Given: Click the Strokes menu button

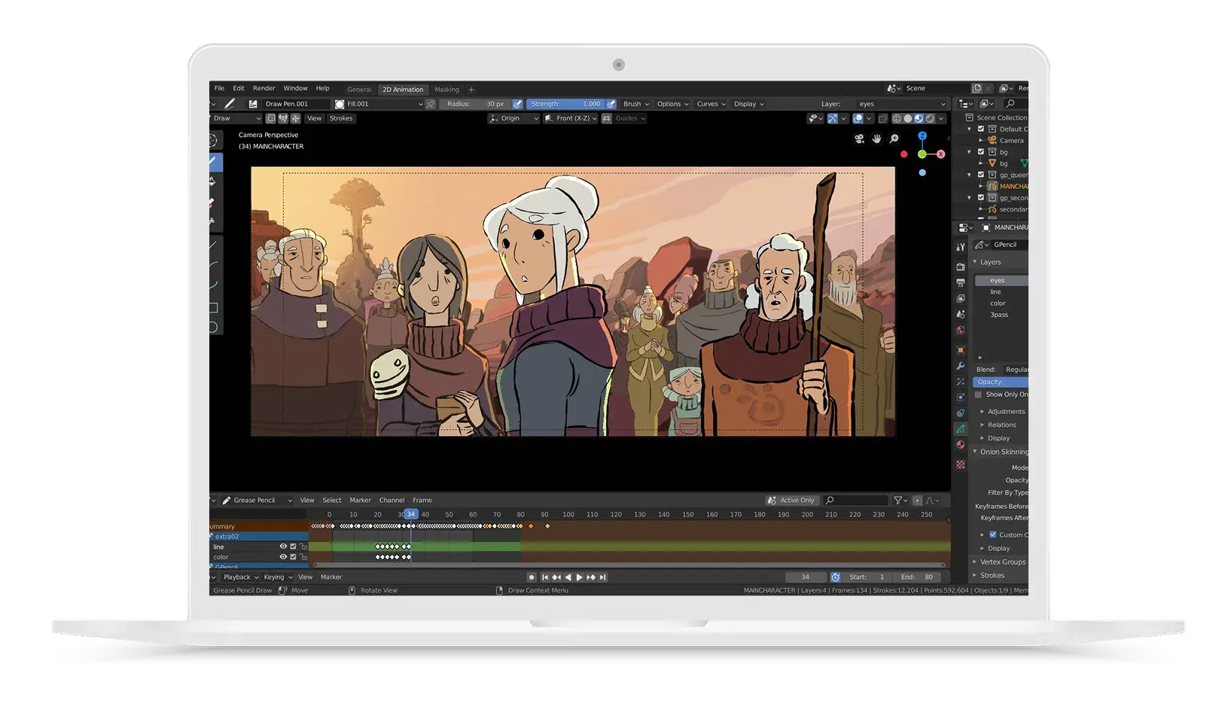Looking at the screenshot, I should (341, 118).
